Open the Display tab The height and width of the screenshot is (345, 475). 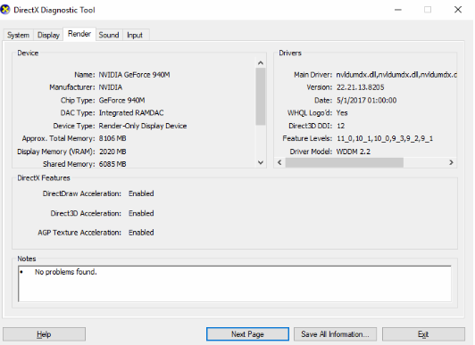point(48,35)
